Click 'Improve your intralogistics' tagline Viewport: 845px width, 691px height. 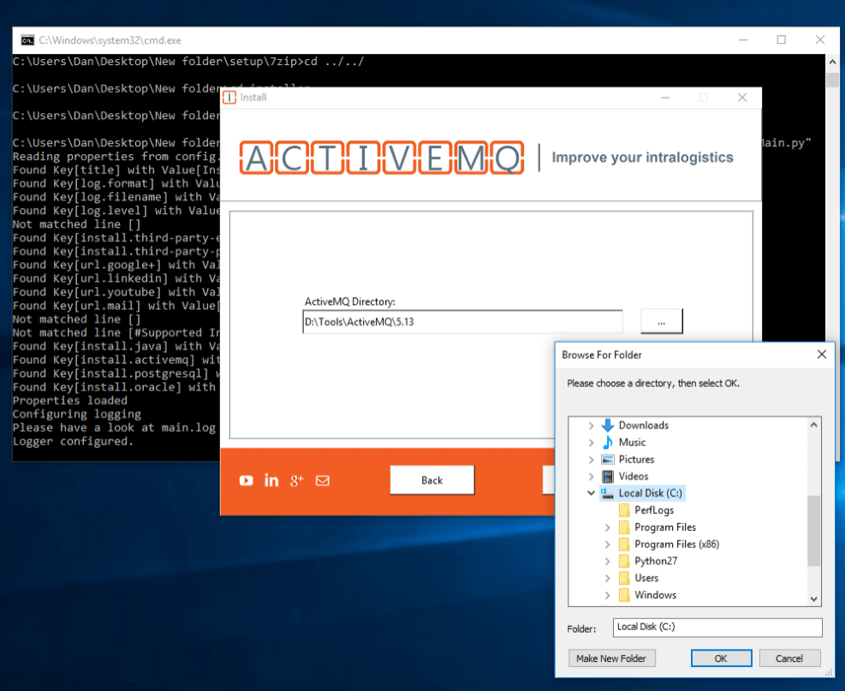point(642,158)
